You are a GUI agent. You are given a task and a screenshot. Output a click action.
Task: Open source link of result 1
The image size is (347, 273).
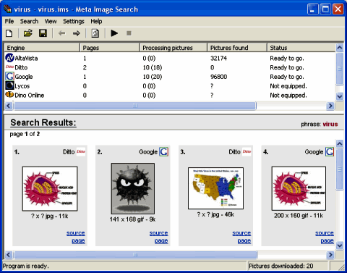[x=76, y=233]
